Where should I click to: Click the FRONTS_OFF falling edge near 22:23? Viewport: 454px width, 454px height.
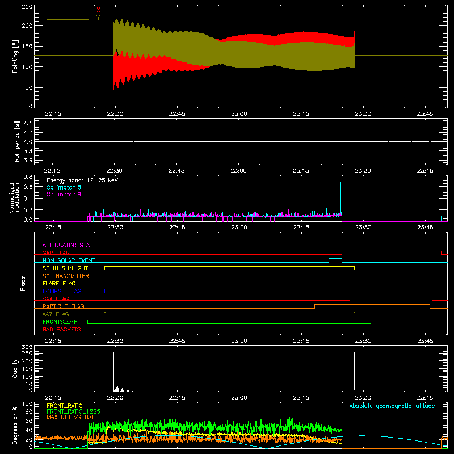(x=88, y=322)
